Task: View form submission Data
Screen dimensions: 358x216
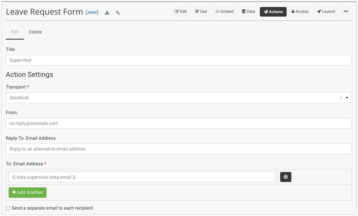Action: point(248,12)
